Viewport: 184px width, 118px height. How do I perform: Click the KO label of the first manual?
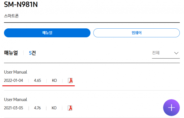click(55, 80)
